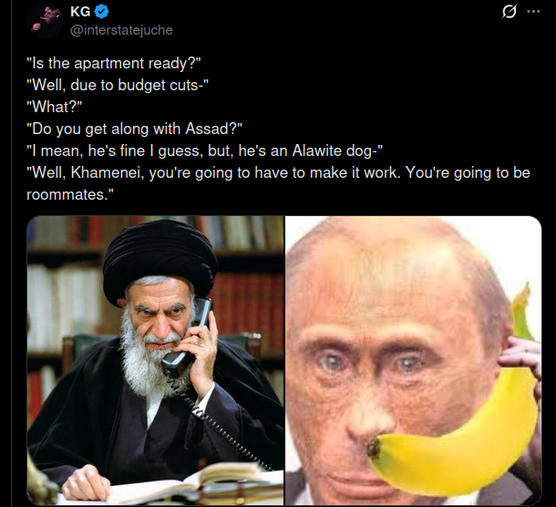Open the three-dot more options menu
The height and width of the screenshot is (507, 556).
pyautogui.click(x=533, y=11)
